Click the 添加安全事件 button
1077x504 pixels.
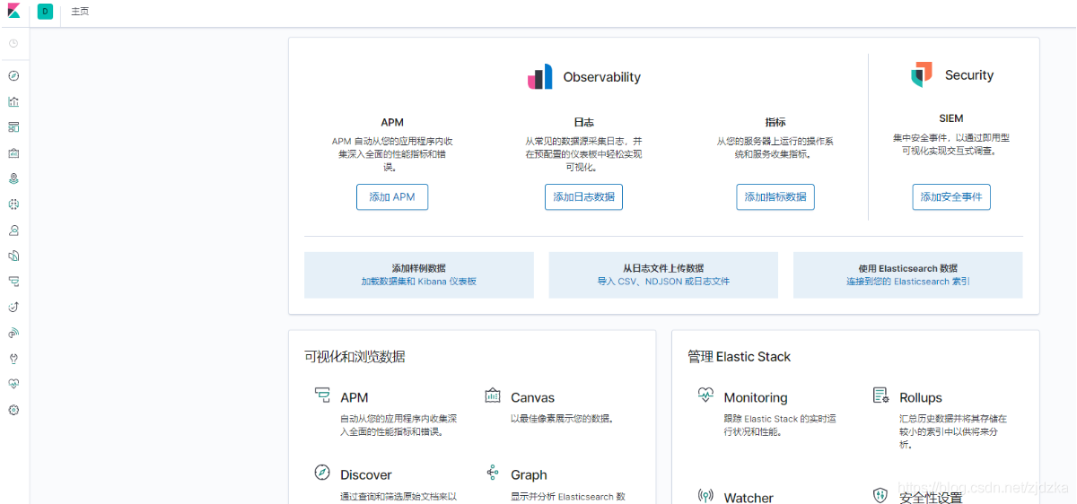[951, 197]
